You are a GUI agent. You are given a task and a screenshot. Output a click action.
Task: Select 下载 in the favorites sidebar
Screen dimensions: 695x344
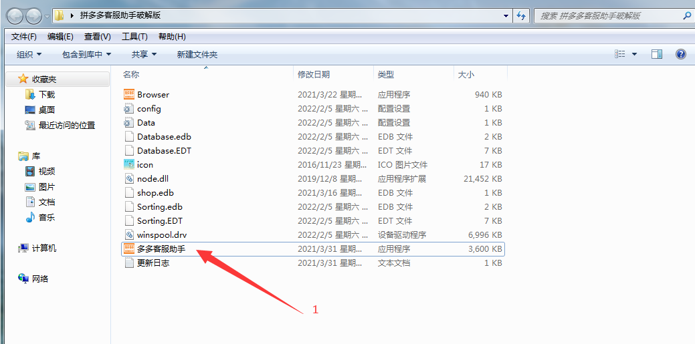tap(46, 95)
